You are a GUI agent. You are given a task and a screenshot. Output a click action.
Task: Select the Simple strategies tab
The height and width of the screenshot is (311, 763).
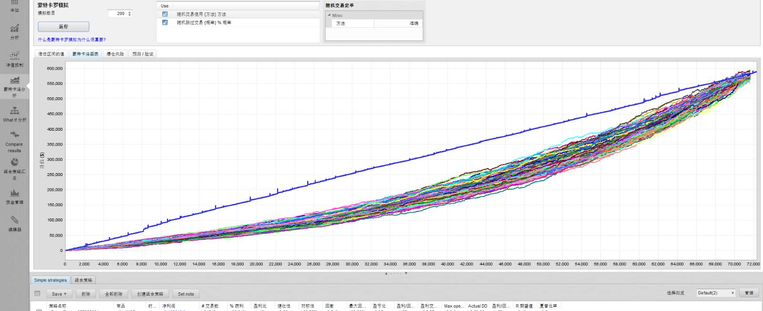pos(50,280)
